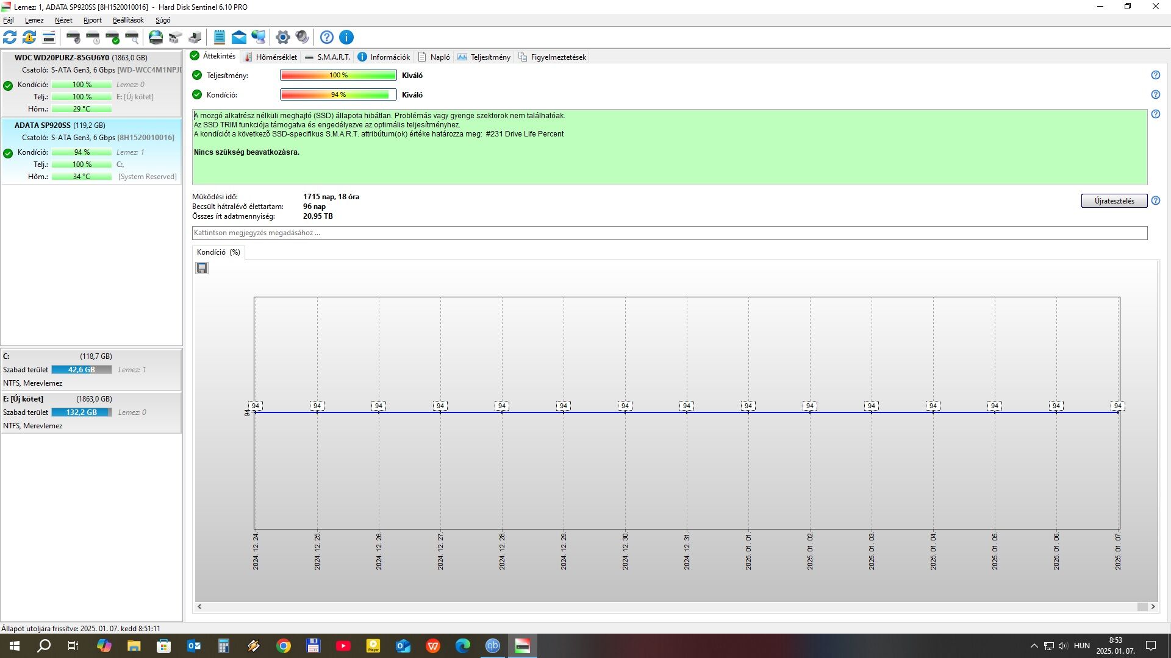This screenshot has width=1171, height=658.
Task: Click the WDC temperature 29 °C bar
Action: pos(82,109)
